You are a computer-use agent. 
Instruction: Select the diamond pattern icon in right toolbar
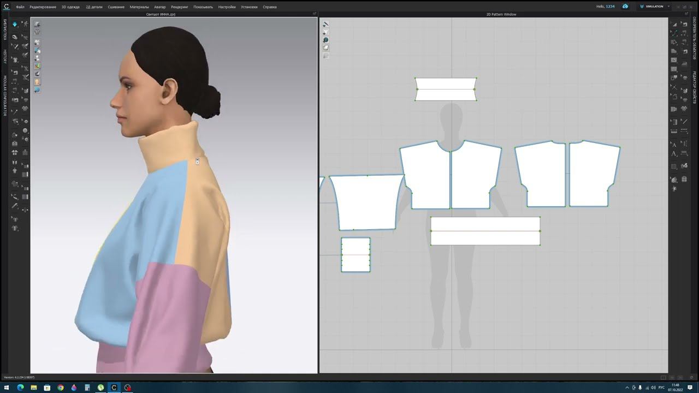(x=684, y=109)
